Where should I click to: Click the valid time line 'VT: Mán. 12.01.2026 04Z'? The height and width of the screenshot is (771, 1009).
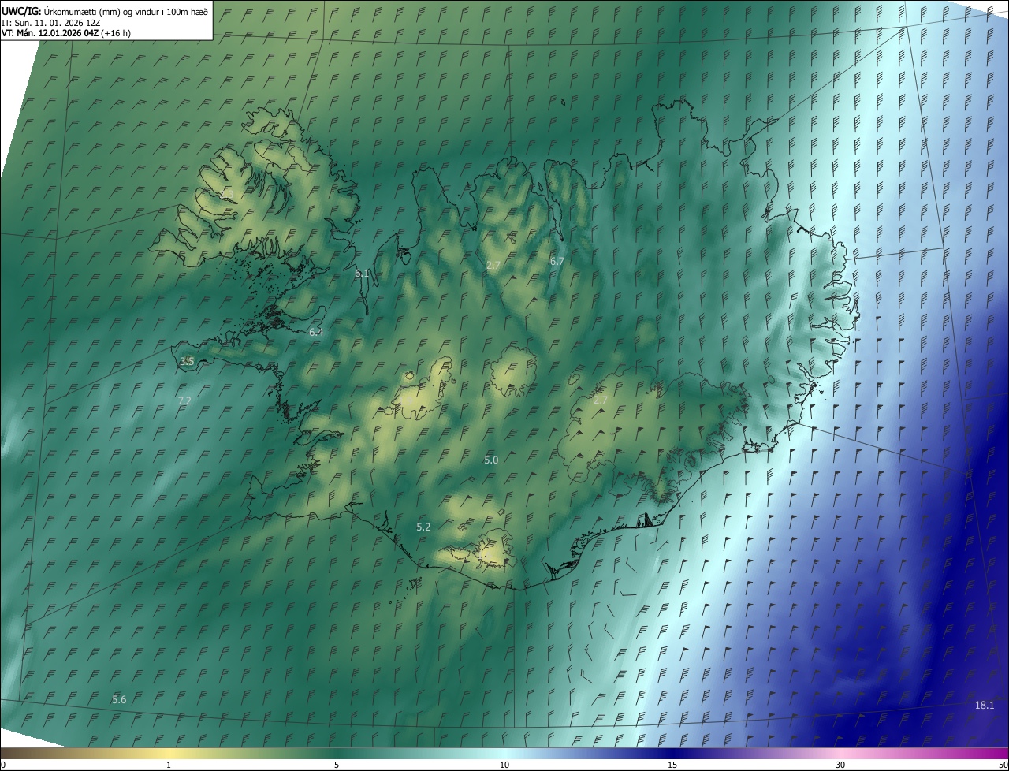(x=50, y=33)
